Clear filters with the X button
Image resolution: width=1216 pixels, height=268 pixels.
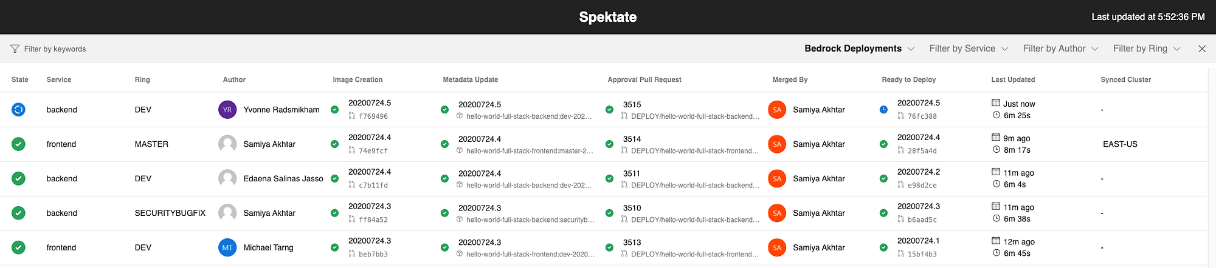(1202, 49)
